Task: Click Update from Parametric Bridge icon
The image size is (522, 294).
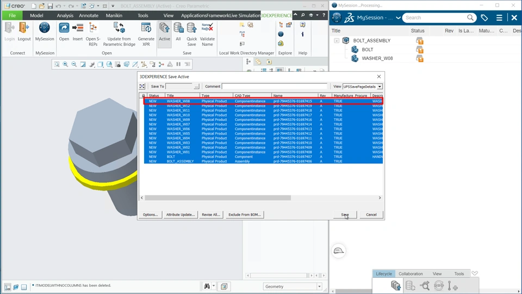Action: tap(119, 28)
